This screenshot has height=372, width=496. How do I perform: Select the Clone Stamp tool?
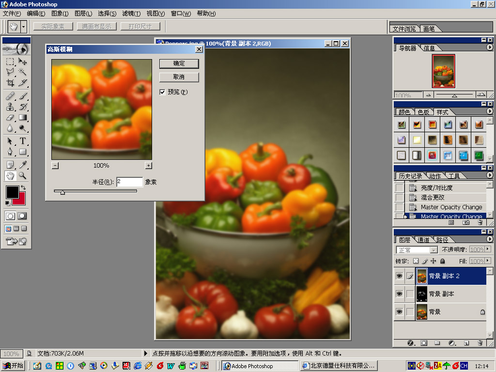point(10,107)
